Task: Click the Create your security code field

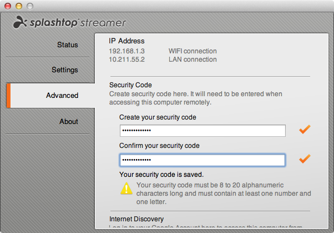Action: (203, 131)
